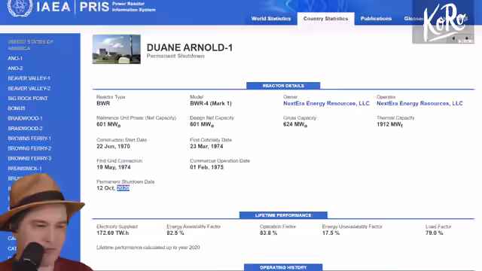Click the BWR-4 (Mark 1) model value
Screen dimensions: 482x271
211,104
